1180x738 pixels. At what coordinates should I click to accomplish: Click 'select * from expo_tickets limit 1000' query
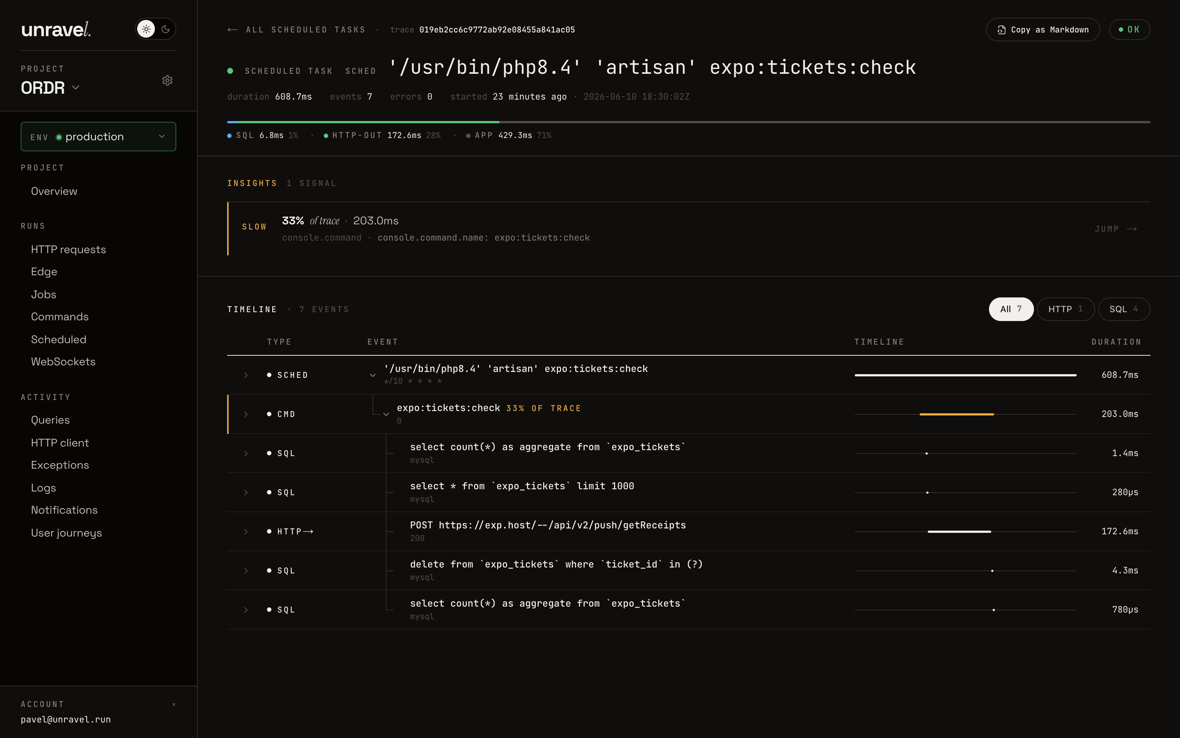coord(522,486)
